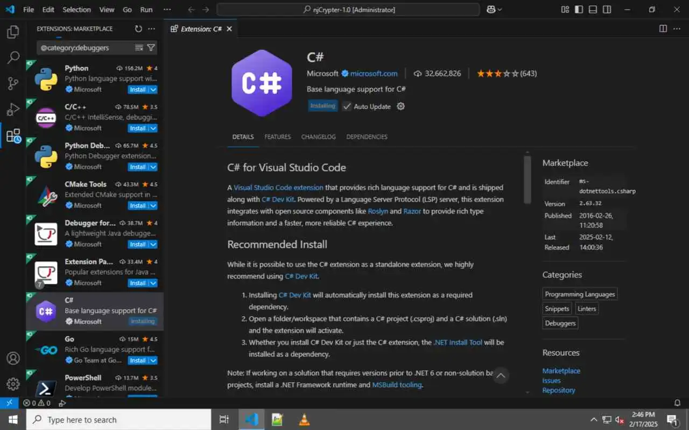Image resolution: width=689 pixels, height=430 pixels.
Task: Open the microsoft.com publisher link
Action: 374,74
